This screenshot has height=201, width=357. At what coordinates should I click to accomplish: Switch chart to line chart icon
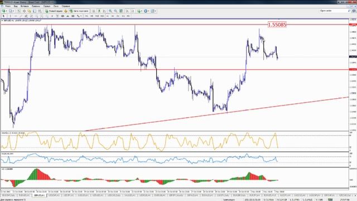click(104, 11)
